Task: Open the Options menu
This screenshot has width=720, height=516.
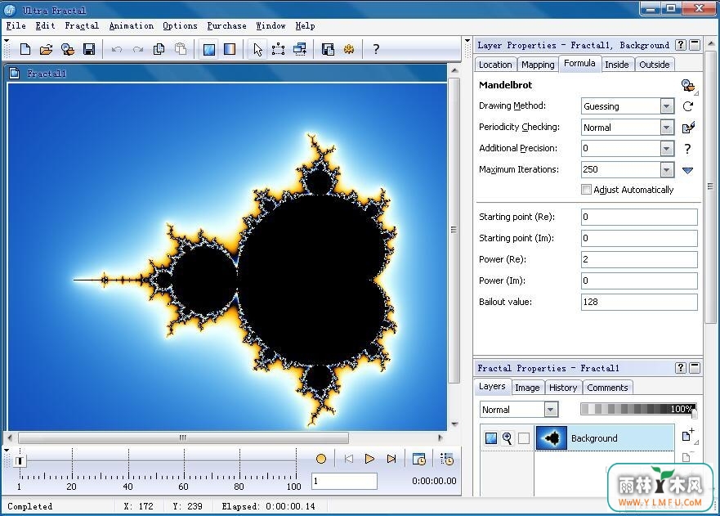Action: click(x=180, y=25)
